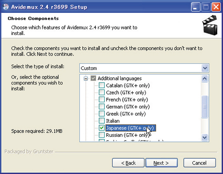The height and width of the screenshot is (174, 223).
Task: Click the components list scrollbar thumb
Action: click(x=205, y=107)
